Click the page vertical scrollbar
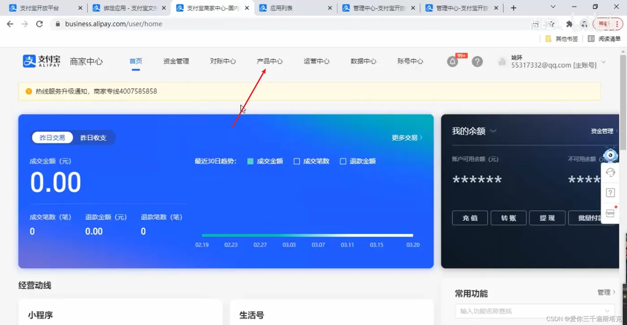The width and height of the screenshot is (627, 325). 623,102
